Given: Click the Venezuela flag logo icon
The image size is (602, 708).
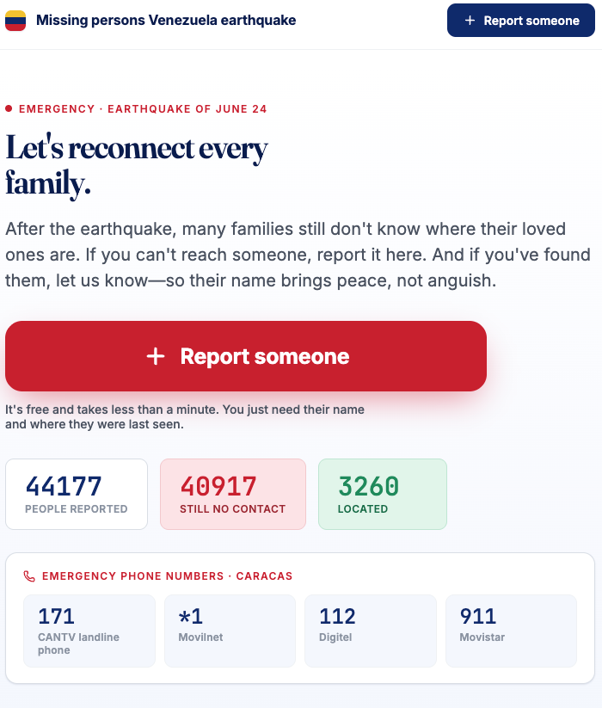Looking at the screenshot, I should pyautogui.click(x=15, y=21).
